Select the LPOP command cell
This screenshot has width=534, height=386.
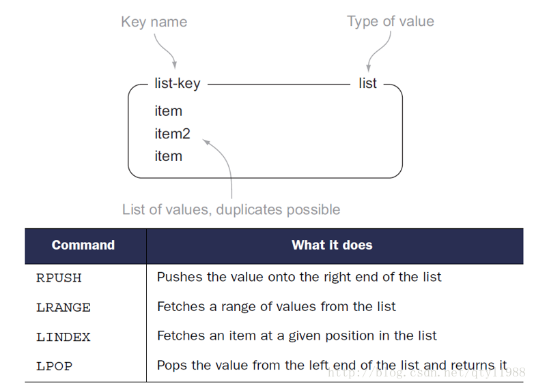click(x=54, y=366)
